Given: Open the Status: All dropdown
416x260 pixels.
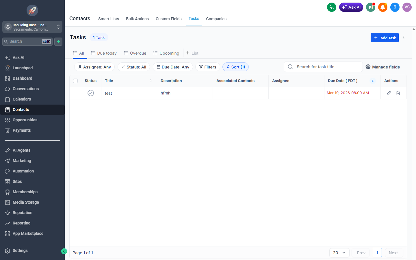Looking at the screenshot, I should pyautogui.click(x=134, y=67).
